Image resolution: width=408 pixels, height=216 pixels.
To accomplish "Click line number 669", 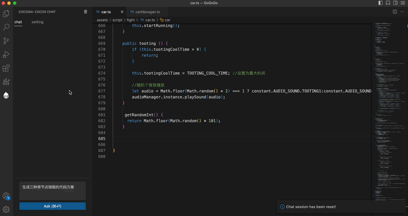I will (102, 43).
